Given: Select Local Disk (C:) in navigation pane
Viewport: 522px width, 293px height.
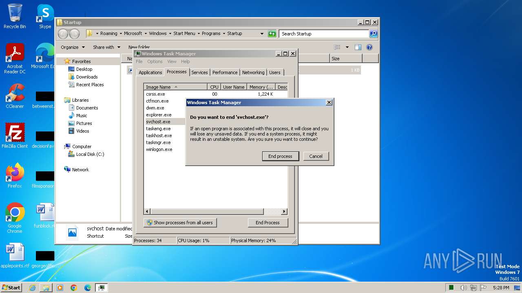Looking at the screenshot, I should tap(90, 154).
